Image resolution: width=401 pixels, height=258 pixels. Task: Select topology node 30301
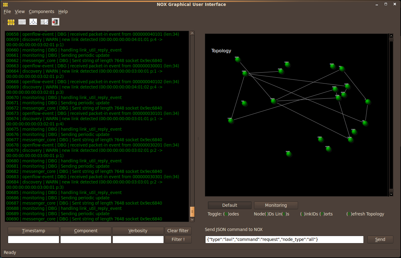point(238,60)
